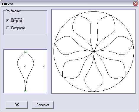This screenshot has width=139, height=112.
Task: Click the Curvas title bar text
Action: point(8,4)
